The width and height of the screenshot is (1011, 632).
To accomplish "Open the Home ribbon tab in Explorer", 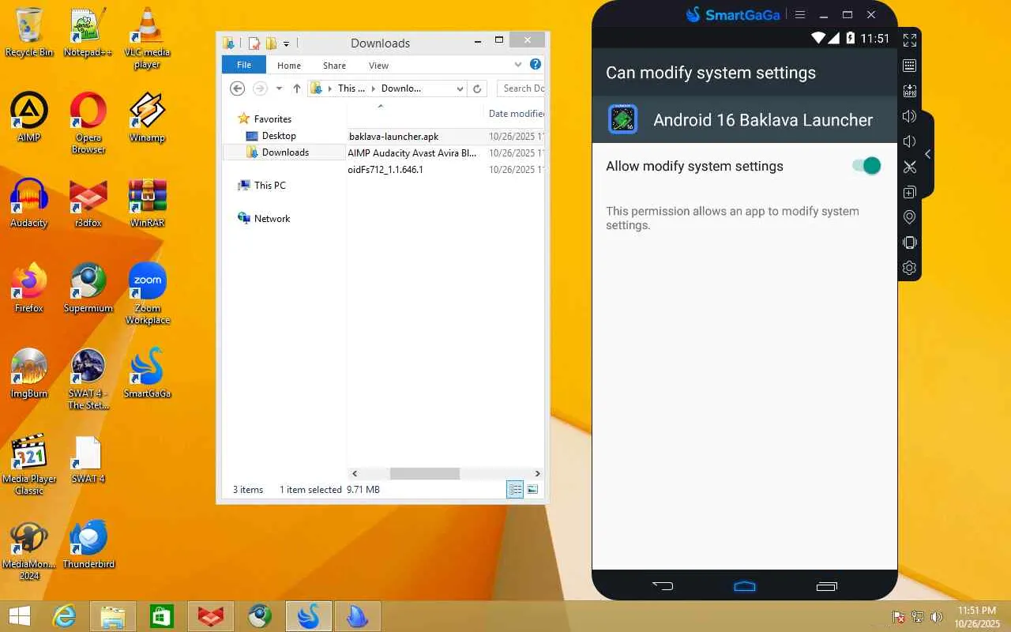I will tap(289, 66).
